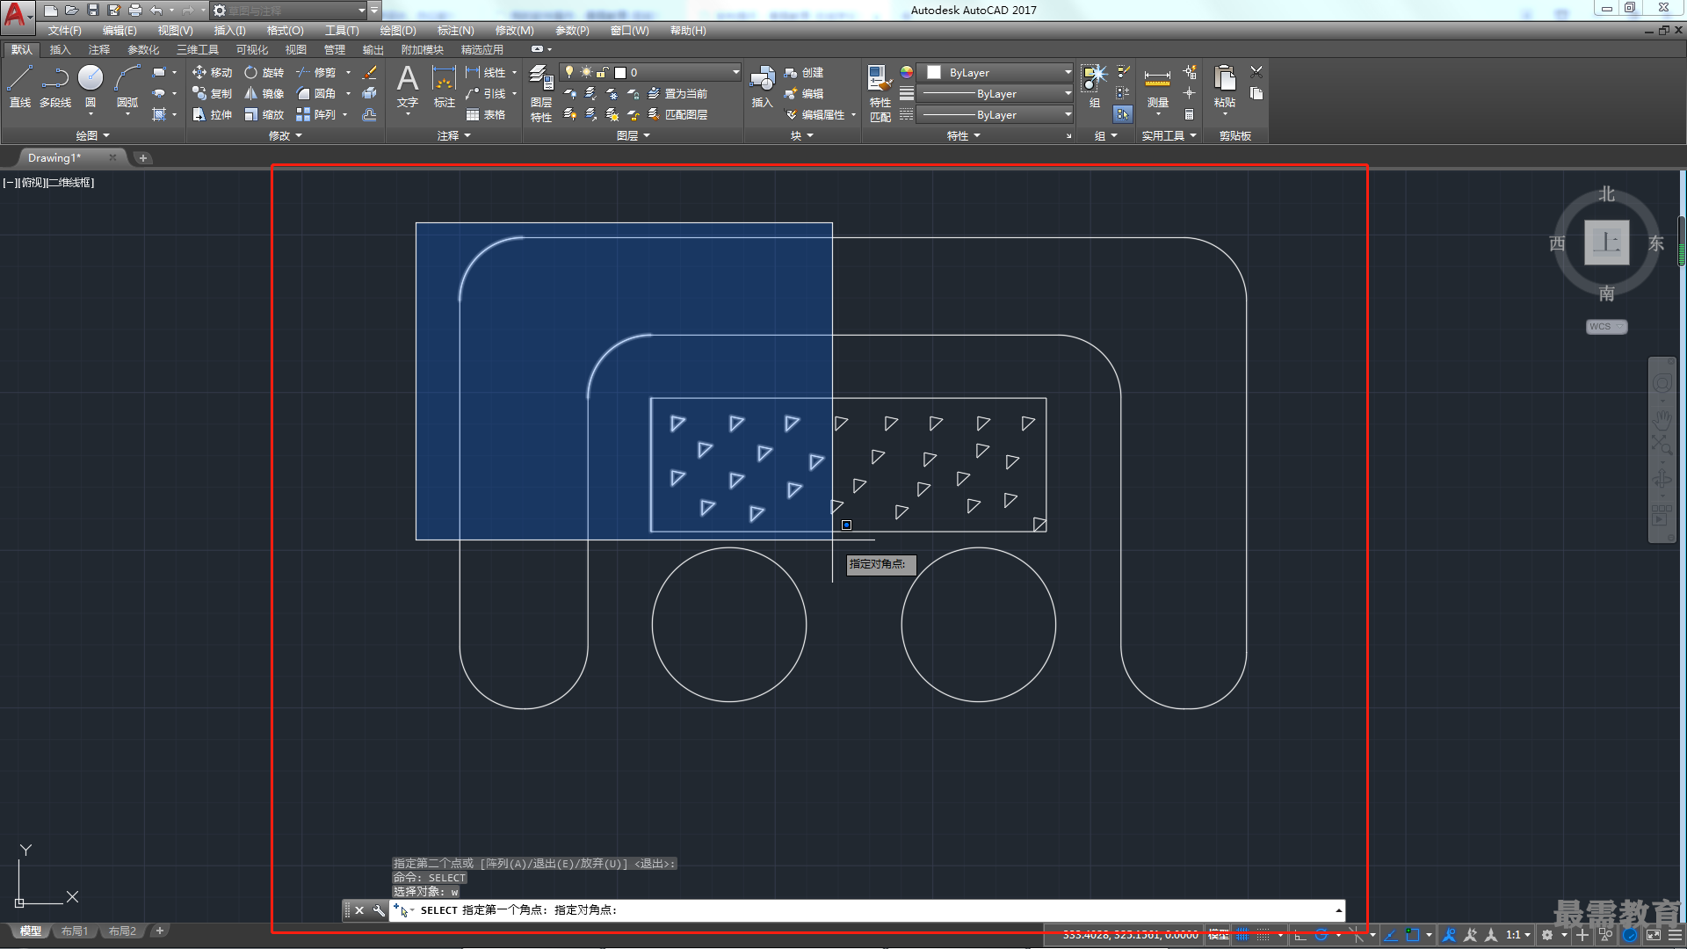Click 编辑属性 (Edit Attributes) button
1687x949 pixels.
[x=815, y=114]
